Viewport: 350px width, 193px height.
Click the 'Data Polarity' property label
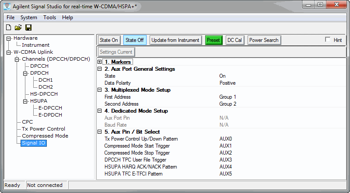[x=118, y=83]
